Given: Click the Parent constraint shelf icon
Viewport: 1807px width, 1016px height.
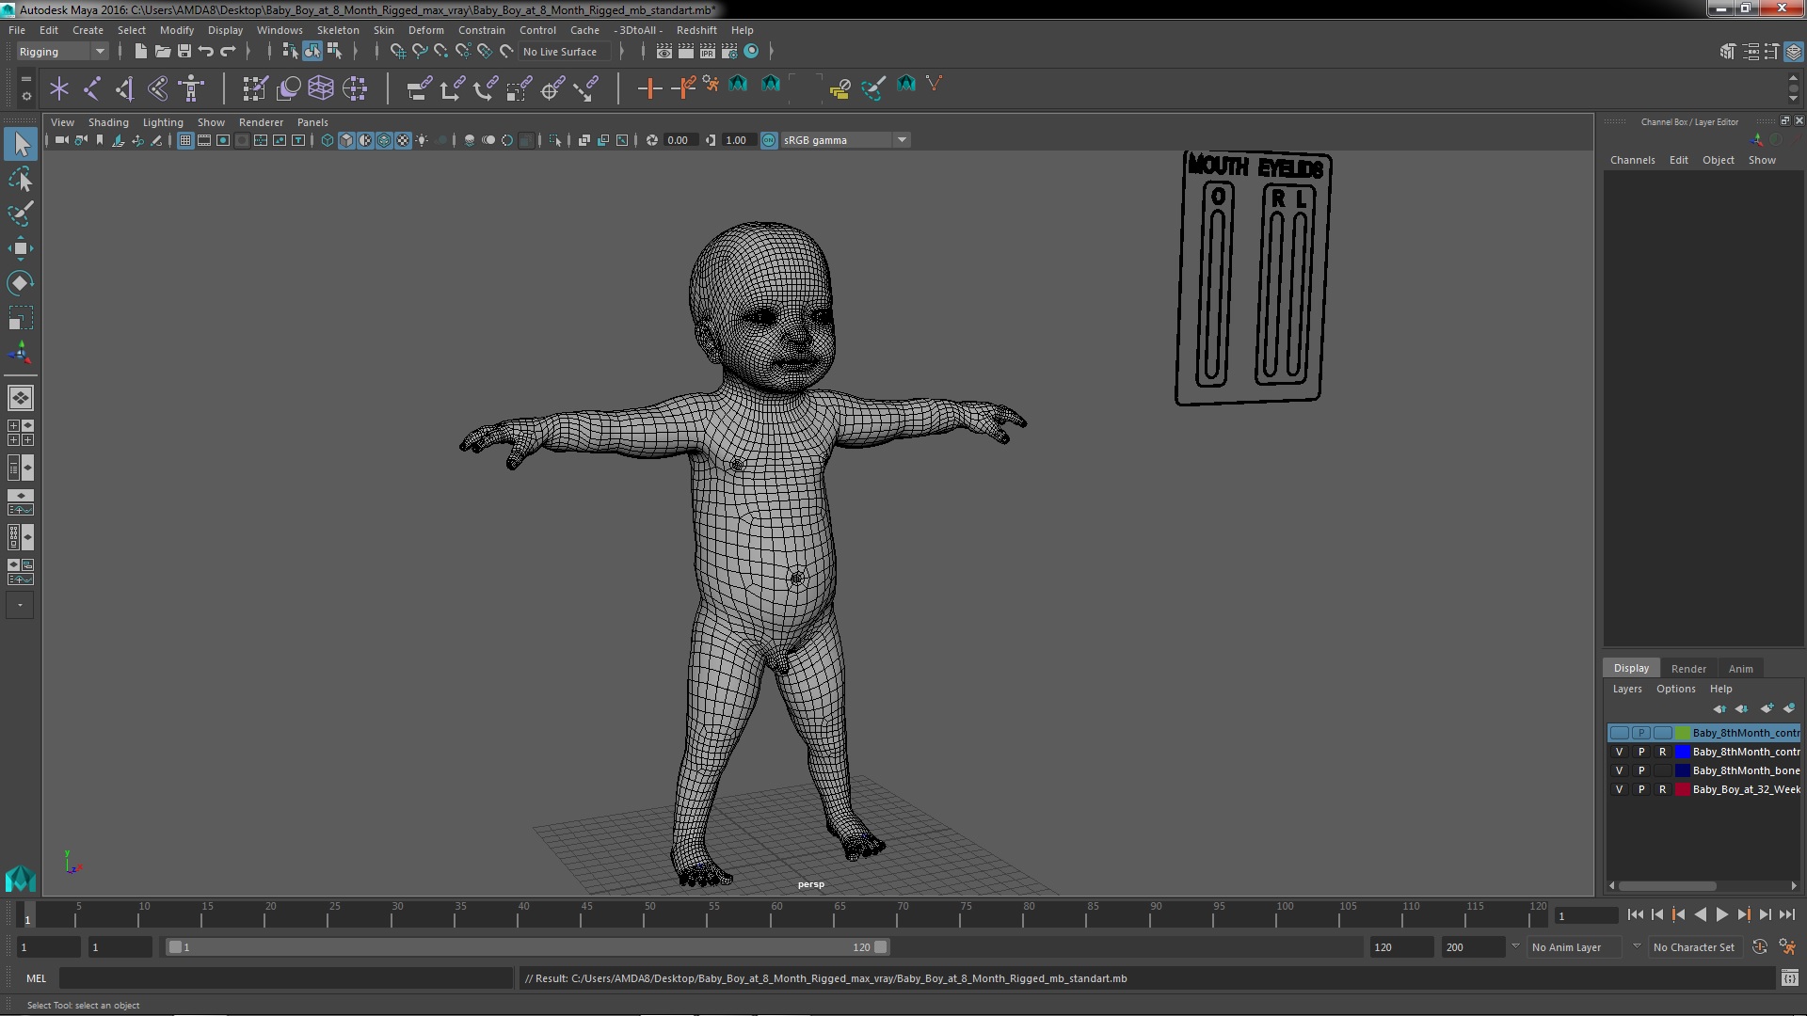Looking at the screenshot, I should tap(419, 88).
